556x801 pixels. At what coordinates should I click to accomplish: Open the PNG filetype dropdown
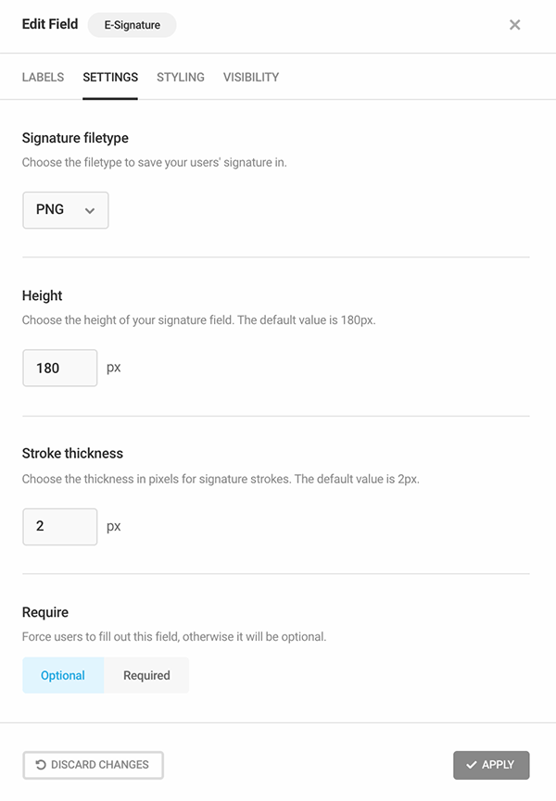tap(65, 210)
